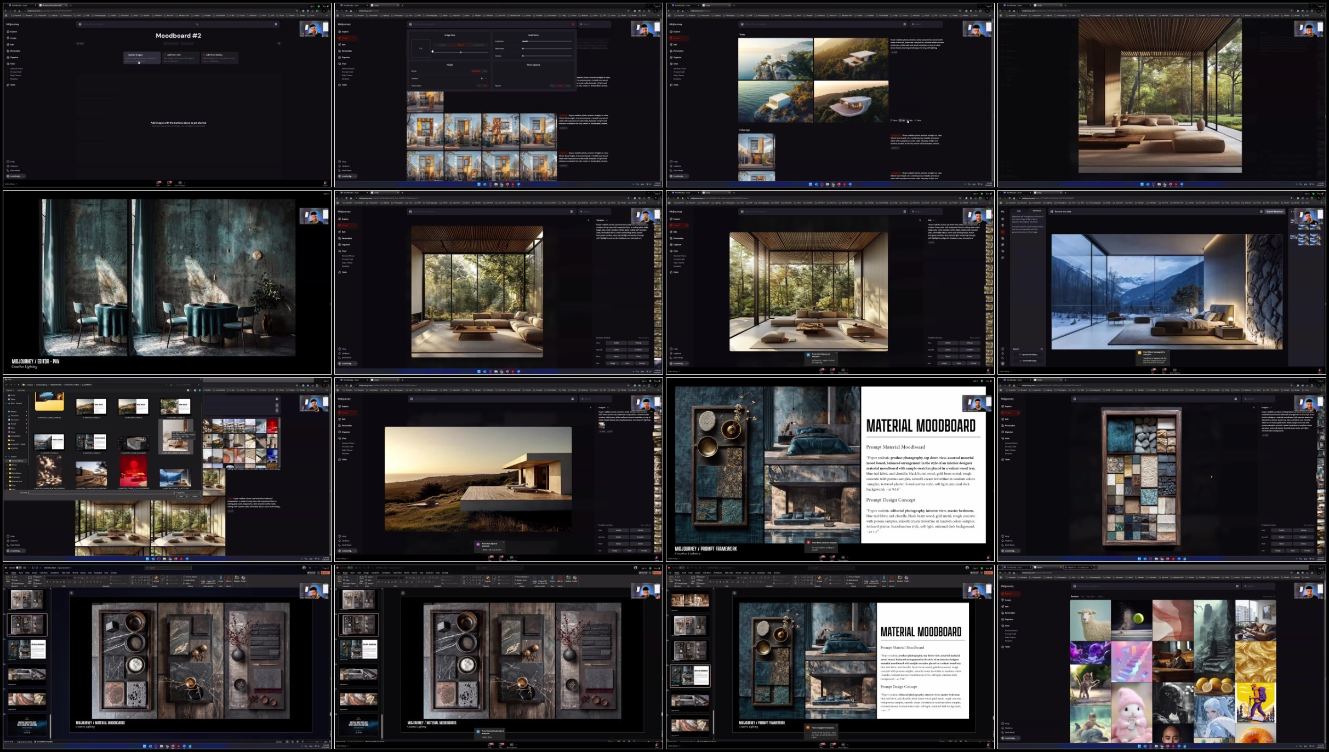Screen dimensions: 1329x752
Task: Toggle Dark Mode in the Moodboard #2 frame sidebar
Action: pos(13,170)
